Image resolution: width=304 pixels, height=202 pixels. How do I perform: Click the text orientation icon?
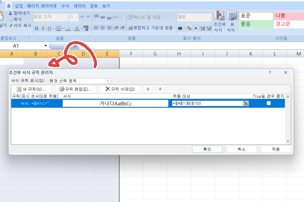click(117, 17)
